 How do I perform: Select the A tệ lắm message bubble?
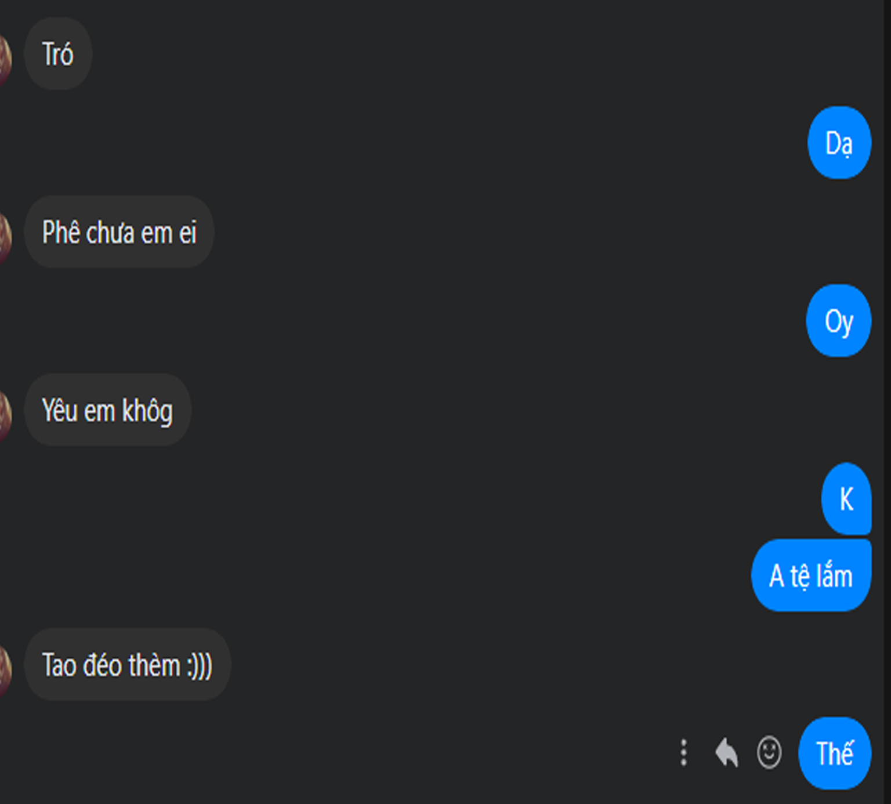(x=811, y=575)
